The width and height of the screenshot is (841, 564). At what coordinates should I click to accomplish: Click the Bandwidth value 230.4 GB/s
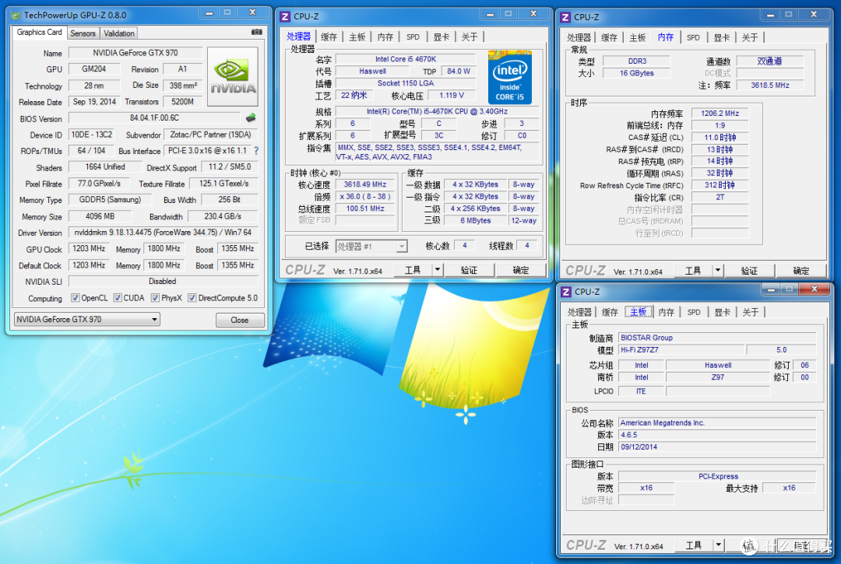tap(223, 216)
